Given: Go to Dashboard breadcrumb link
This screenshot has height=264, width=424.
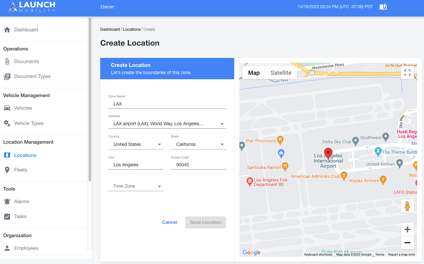Looking at the screenshot, I should (110, 29).
